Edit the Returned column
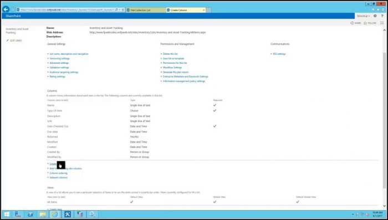Image resolution: width=388 pixels, height=220 pixels. point(52,137)
